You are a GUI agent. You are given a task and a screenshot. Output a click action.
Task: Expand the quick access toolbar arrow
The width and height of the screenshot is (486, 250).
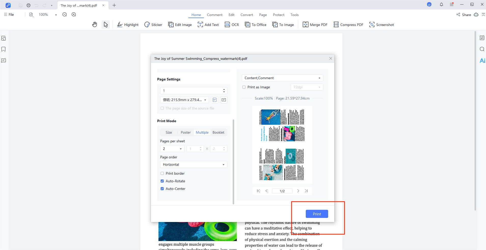[52, 5]
